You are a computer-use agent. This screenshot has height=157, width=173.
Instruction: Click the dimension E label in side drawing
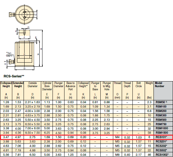pos(25,54)
